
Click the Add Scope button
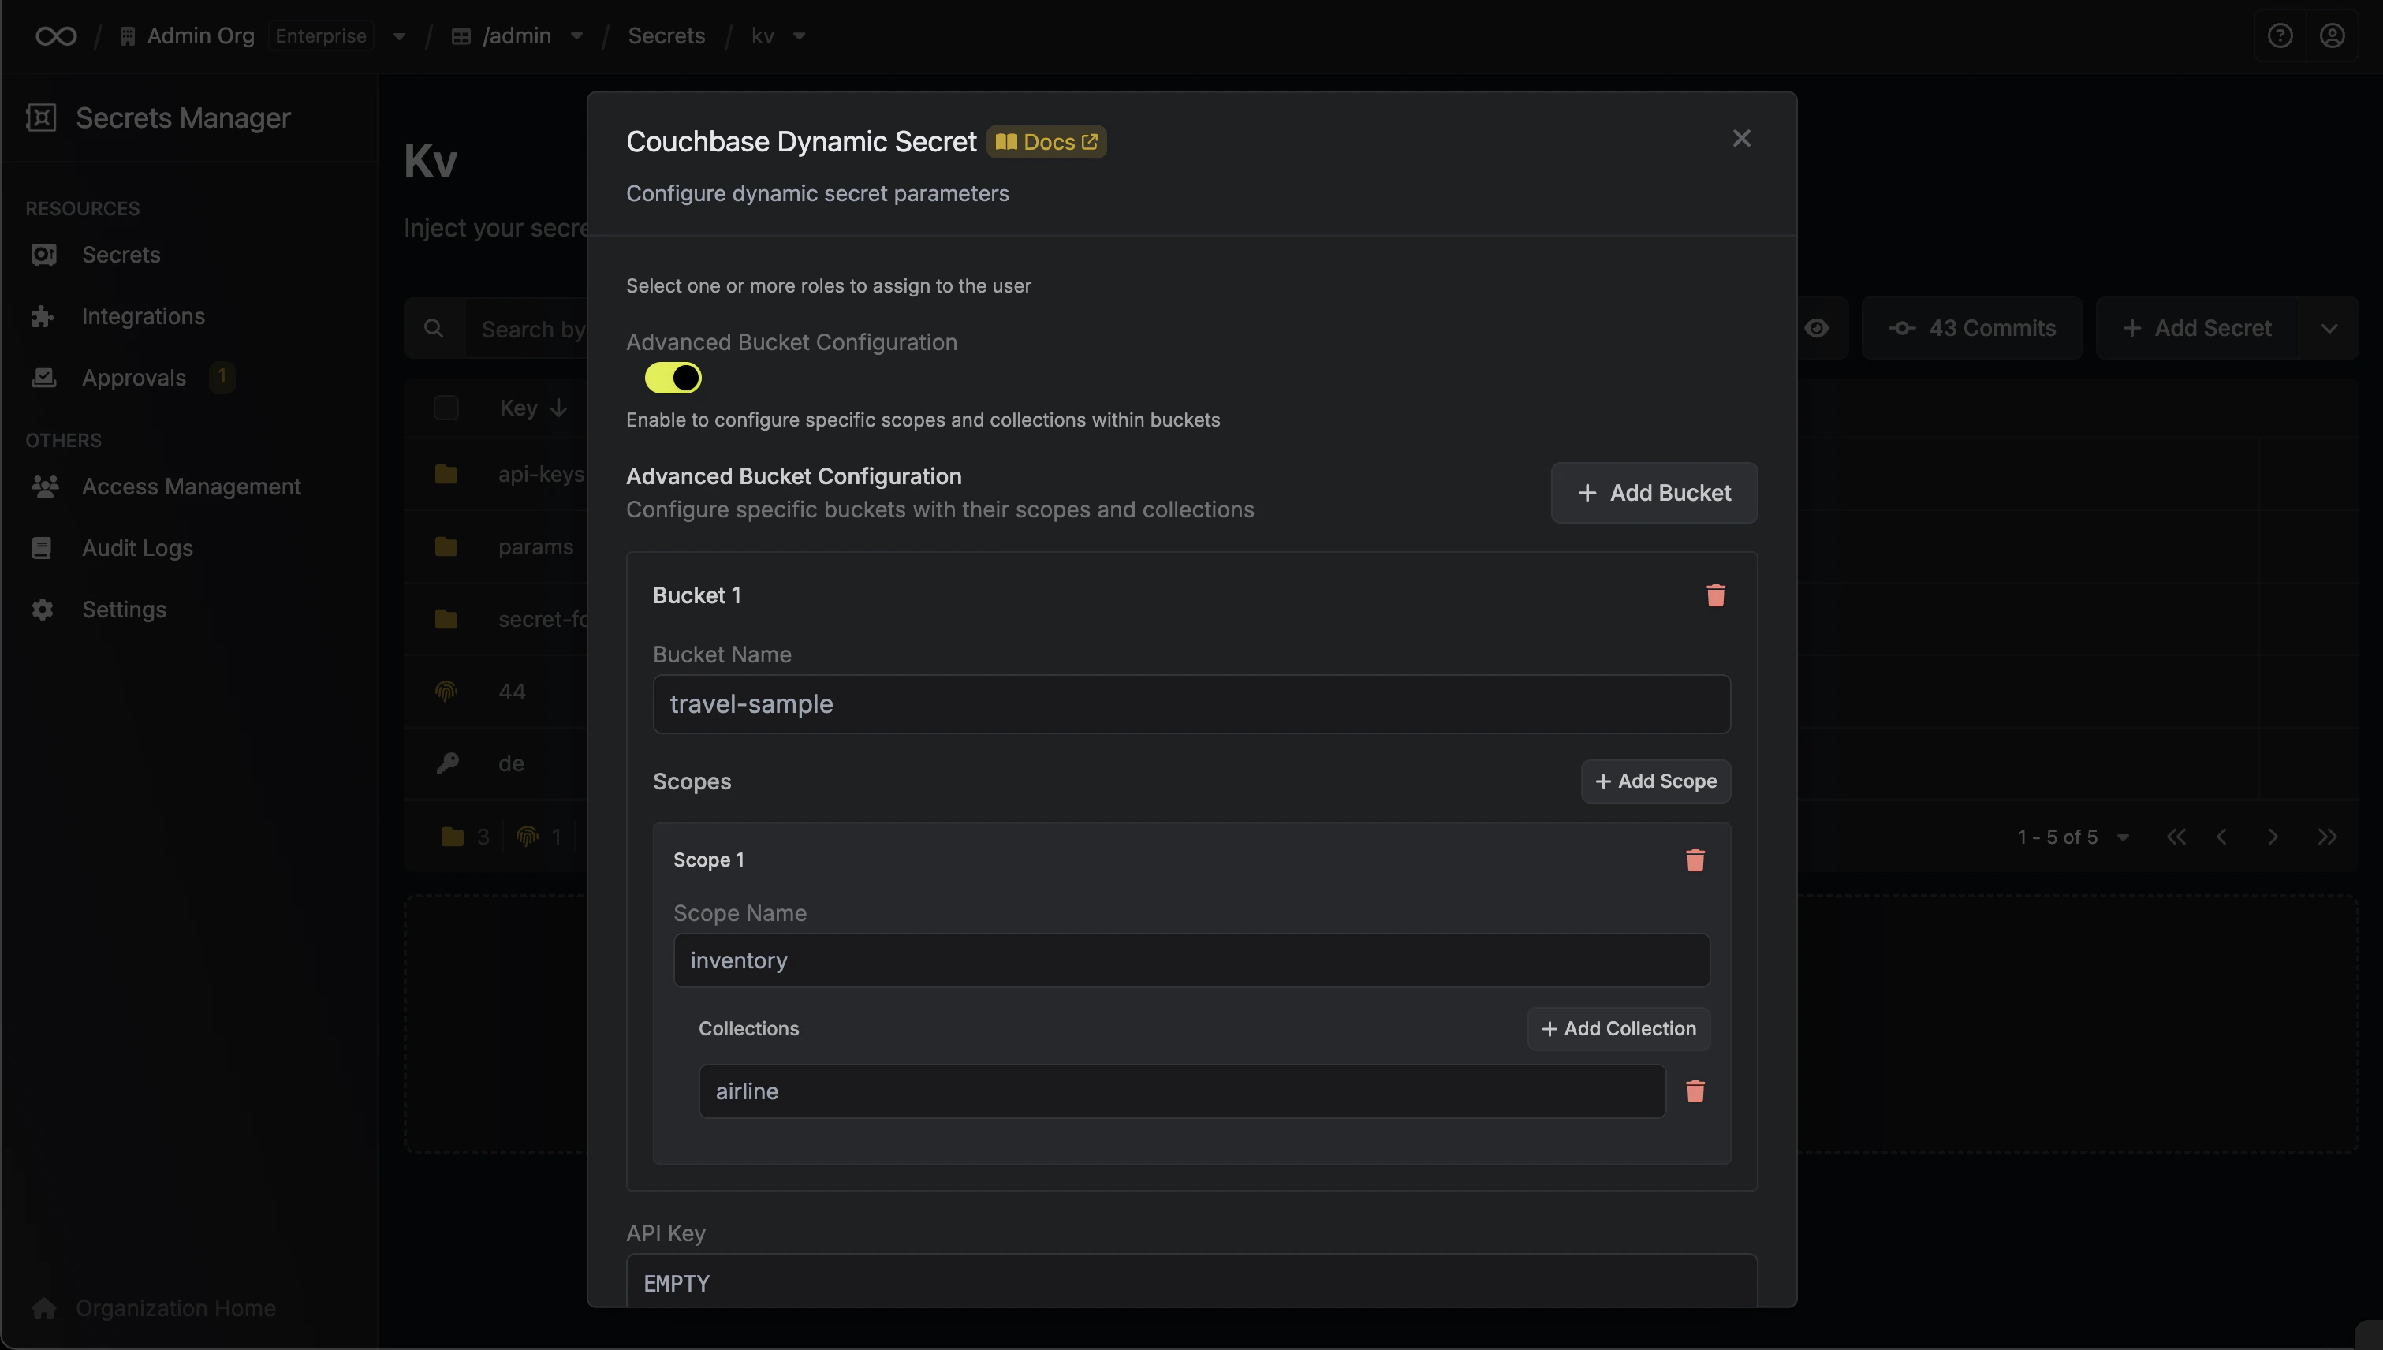click(x=1655, y=781)
